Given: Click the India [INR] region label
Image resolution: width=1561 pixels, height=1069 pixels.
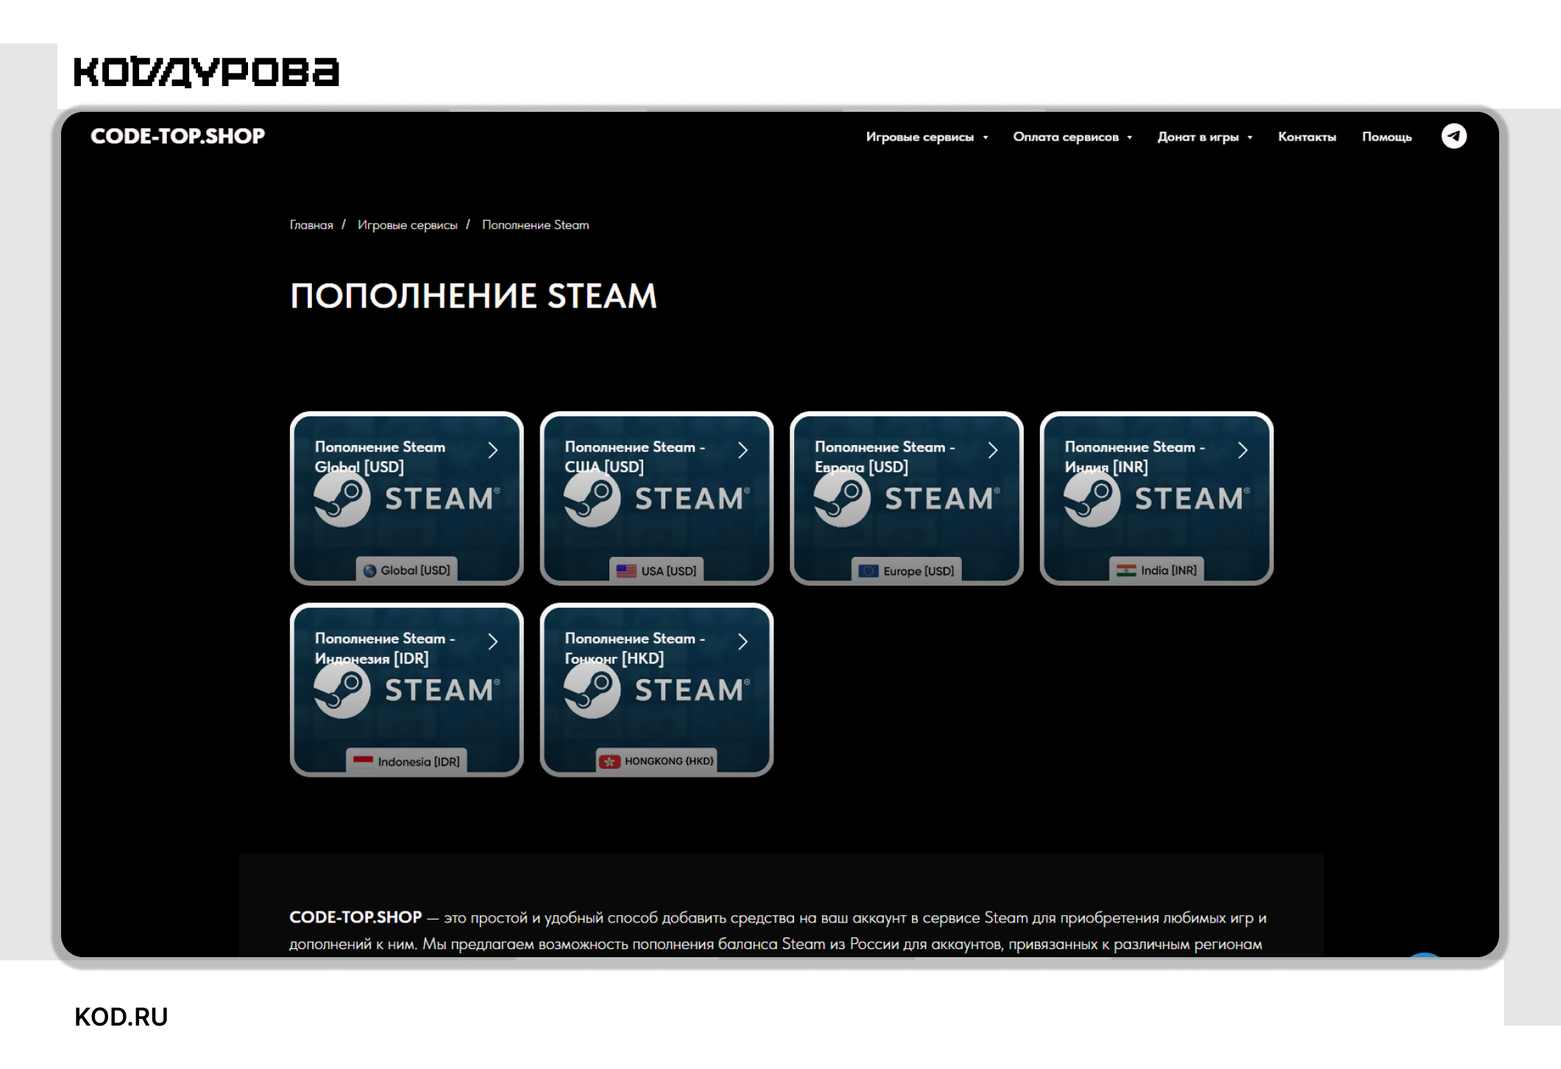Looking at the screenshot, I should tap(1169, 570).
